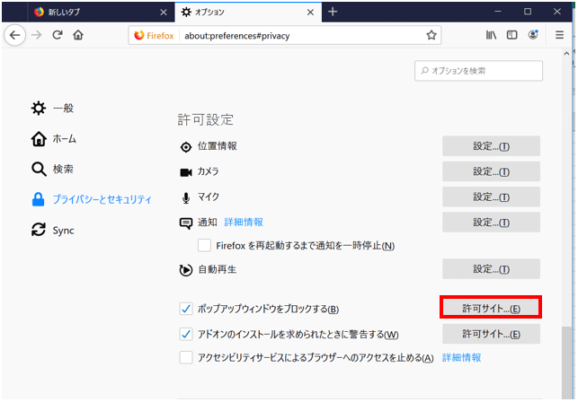578x402 pixels.
Task: Check the accessibility services access checkbox
Action: [186, 358]
